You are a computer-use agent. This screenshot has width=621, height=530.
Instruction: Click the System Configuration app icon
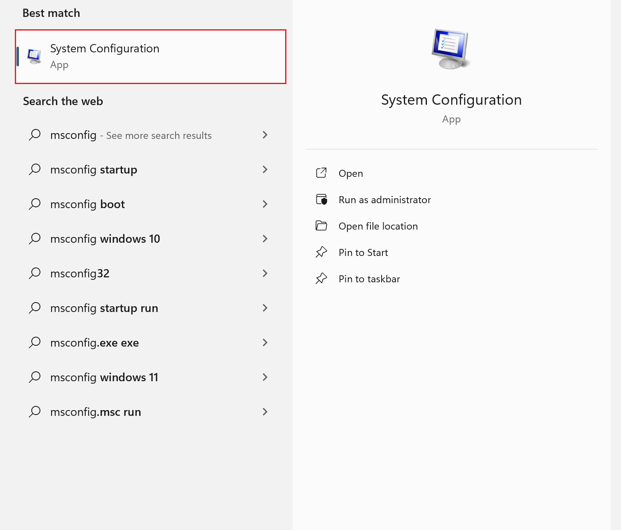34,56
